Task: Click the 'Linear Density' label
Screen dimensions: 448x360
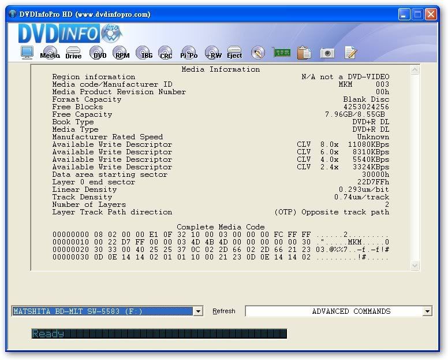Action: pos(84,190)
